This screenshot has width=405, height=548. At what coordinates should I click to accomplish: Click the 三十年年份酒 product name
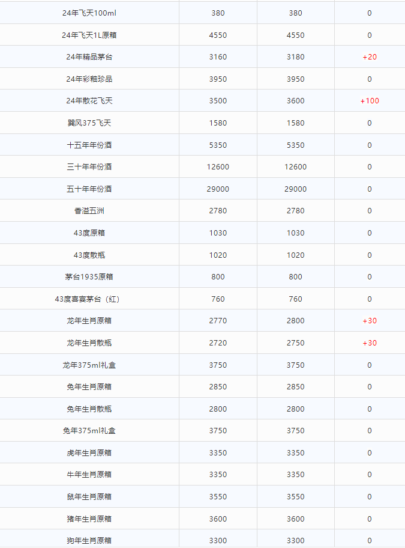pyautogui.click(x=89, y=166)
